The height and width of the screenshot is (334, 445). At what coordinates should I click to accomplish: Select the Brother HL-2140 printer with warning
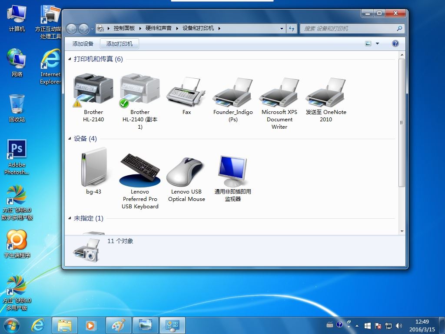[x=93, y=98]
